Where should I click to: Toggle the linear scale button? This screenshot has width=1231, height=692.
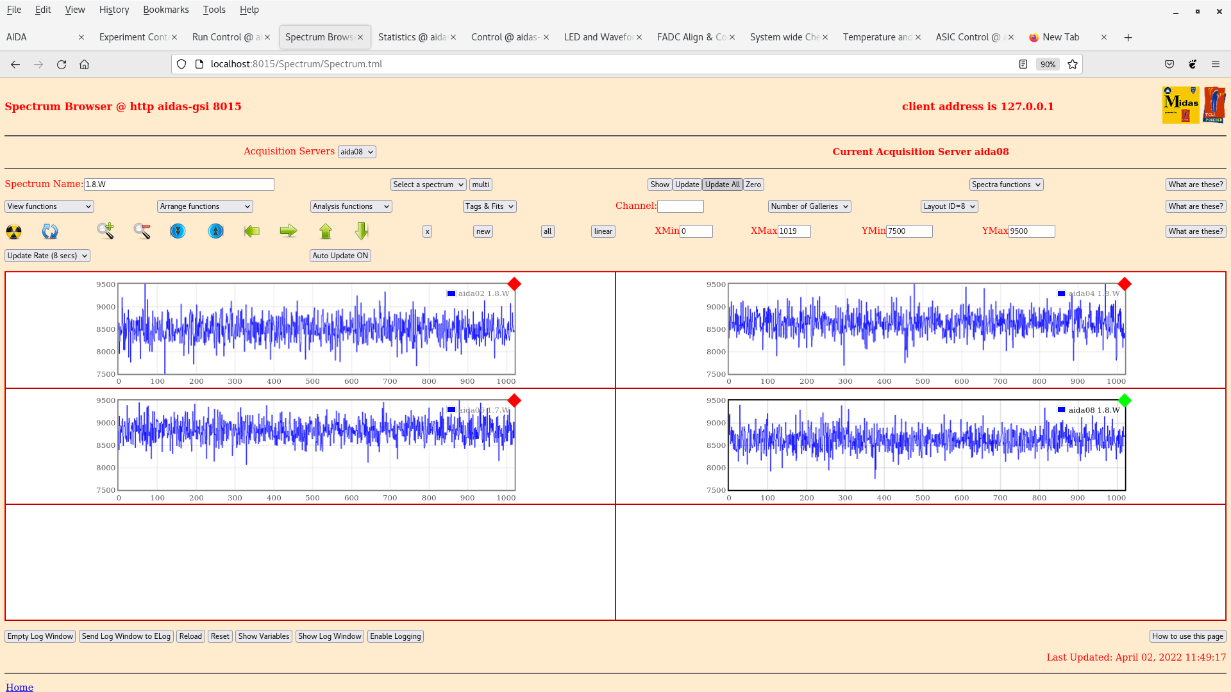pos(603,231)
